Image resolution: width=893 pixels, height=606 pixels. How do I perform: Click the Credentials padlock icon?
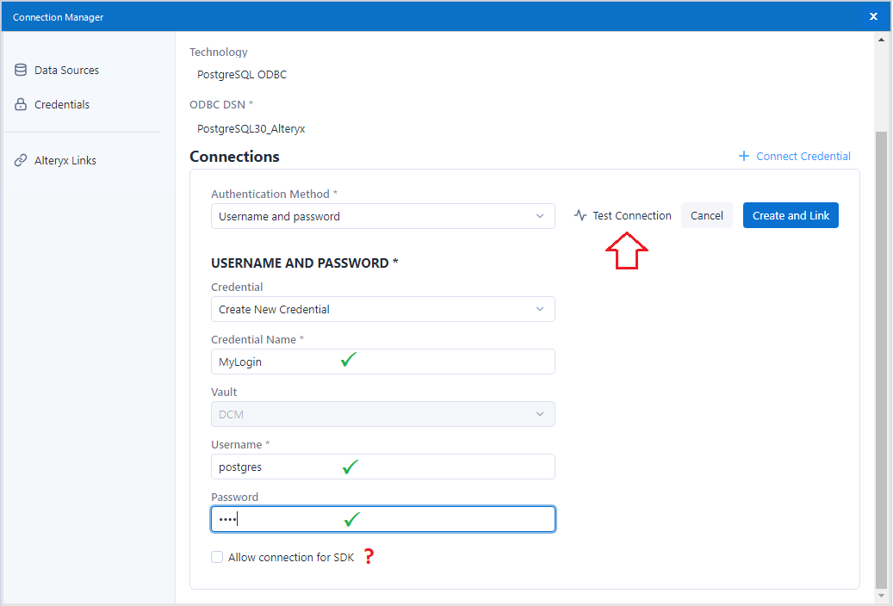coord(21,103)
